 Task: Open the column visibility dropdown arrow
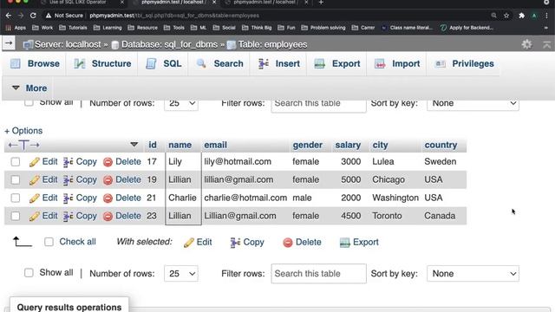click(x=134, y=145)
